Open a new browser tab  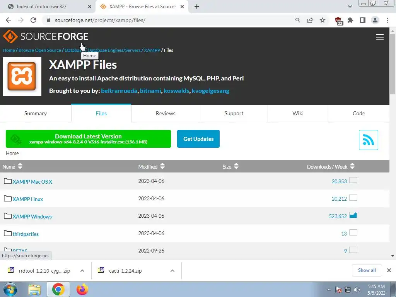point(197,7)
